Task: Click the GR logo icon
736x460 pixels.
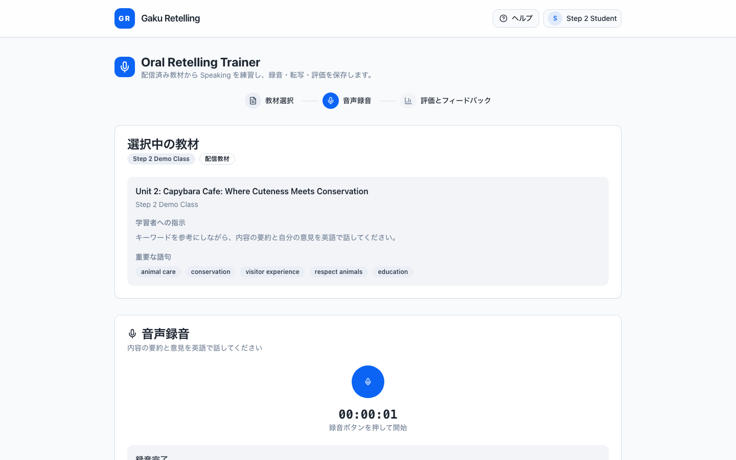Action: 125,18
